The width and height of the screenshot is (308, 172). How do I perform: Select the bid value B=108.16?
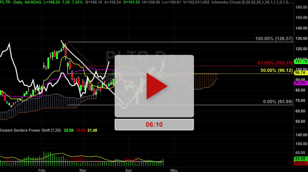click(x=94, y=2)
